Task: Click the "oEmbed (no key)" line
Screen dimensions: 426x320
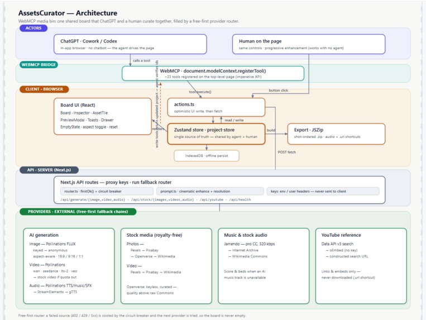Action: click(x=341, y=250)
